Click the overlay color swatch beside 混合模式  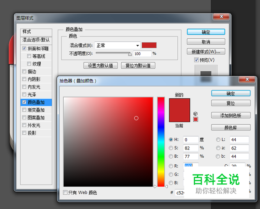pos(149,45)
